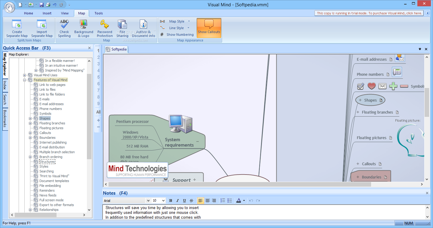Close the Quick Access Bar panel

[89, 48]
